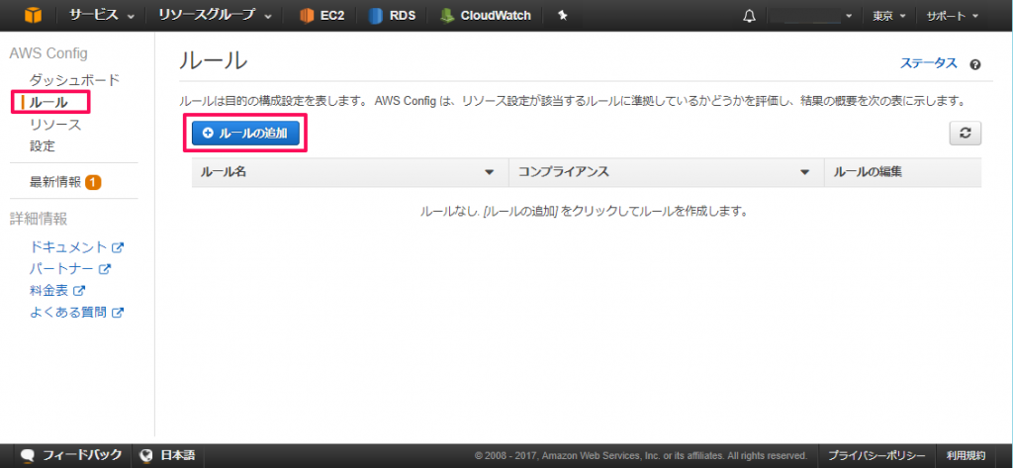
Task: Open the account name dropdown
Action: coord(811,16)
